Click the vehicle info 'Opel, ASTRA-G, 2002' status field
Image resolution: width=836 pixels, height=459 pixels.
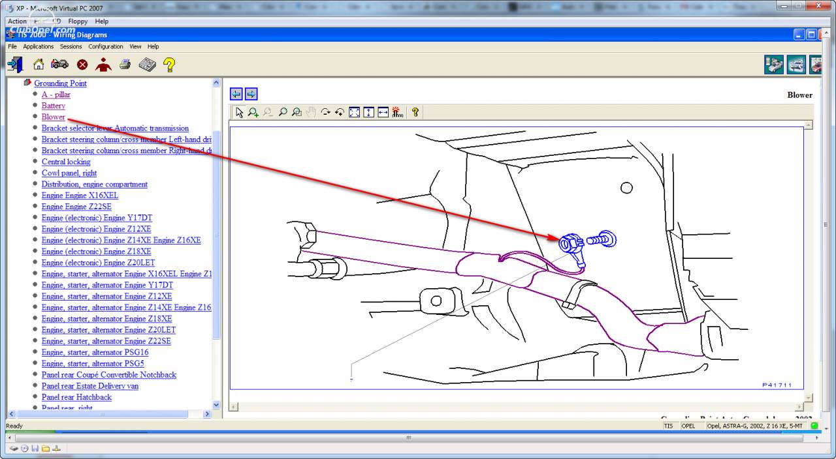click(756, 426)
